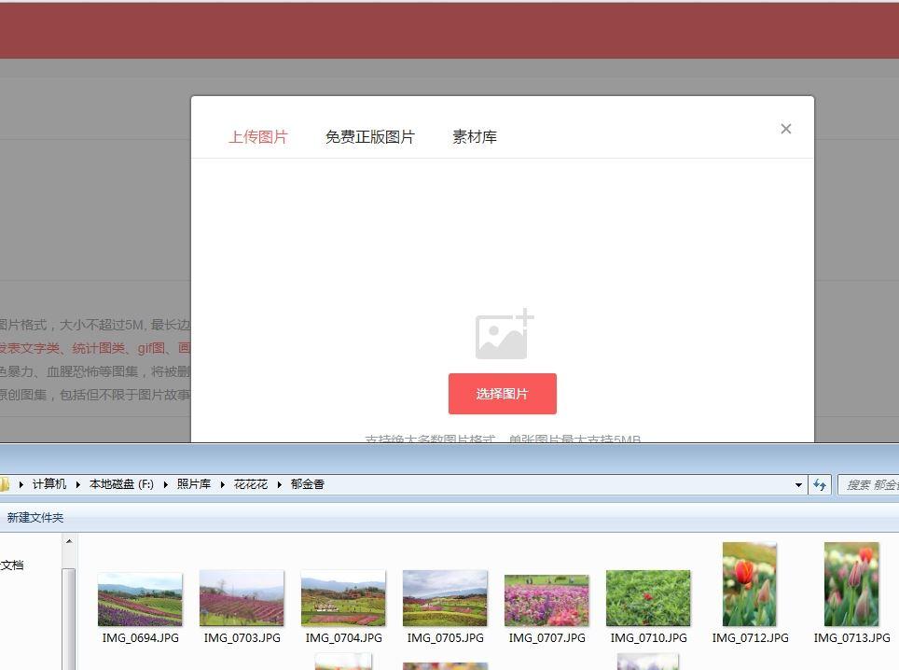The height and width of the screenshot is (670, 899).
Task: Click the refresh button beside address bar
Action: [x=820, y=484]
